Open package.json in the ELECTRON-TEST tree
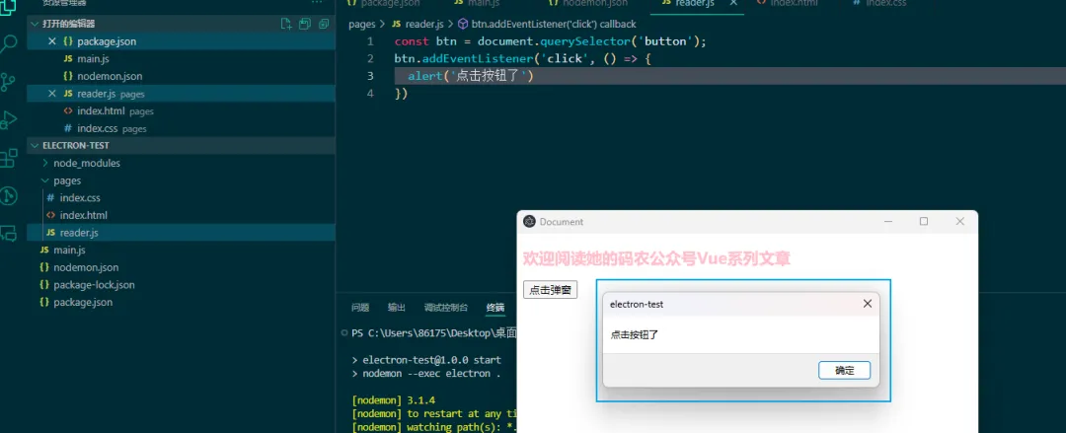This screenshot has height=433, width=1066. click(83, 303)
